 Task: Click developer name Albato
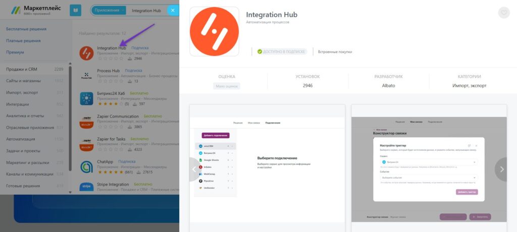388,86
